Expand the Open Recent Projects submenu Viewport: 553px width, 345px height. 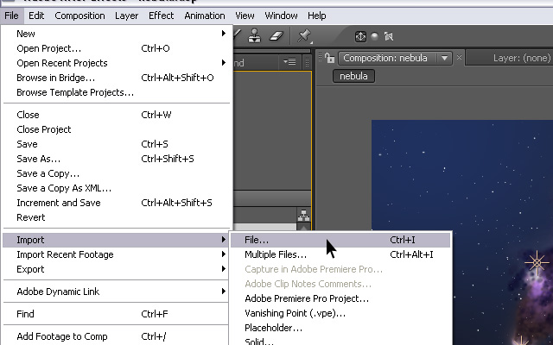[117, 63]
